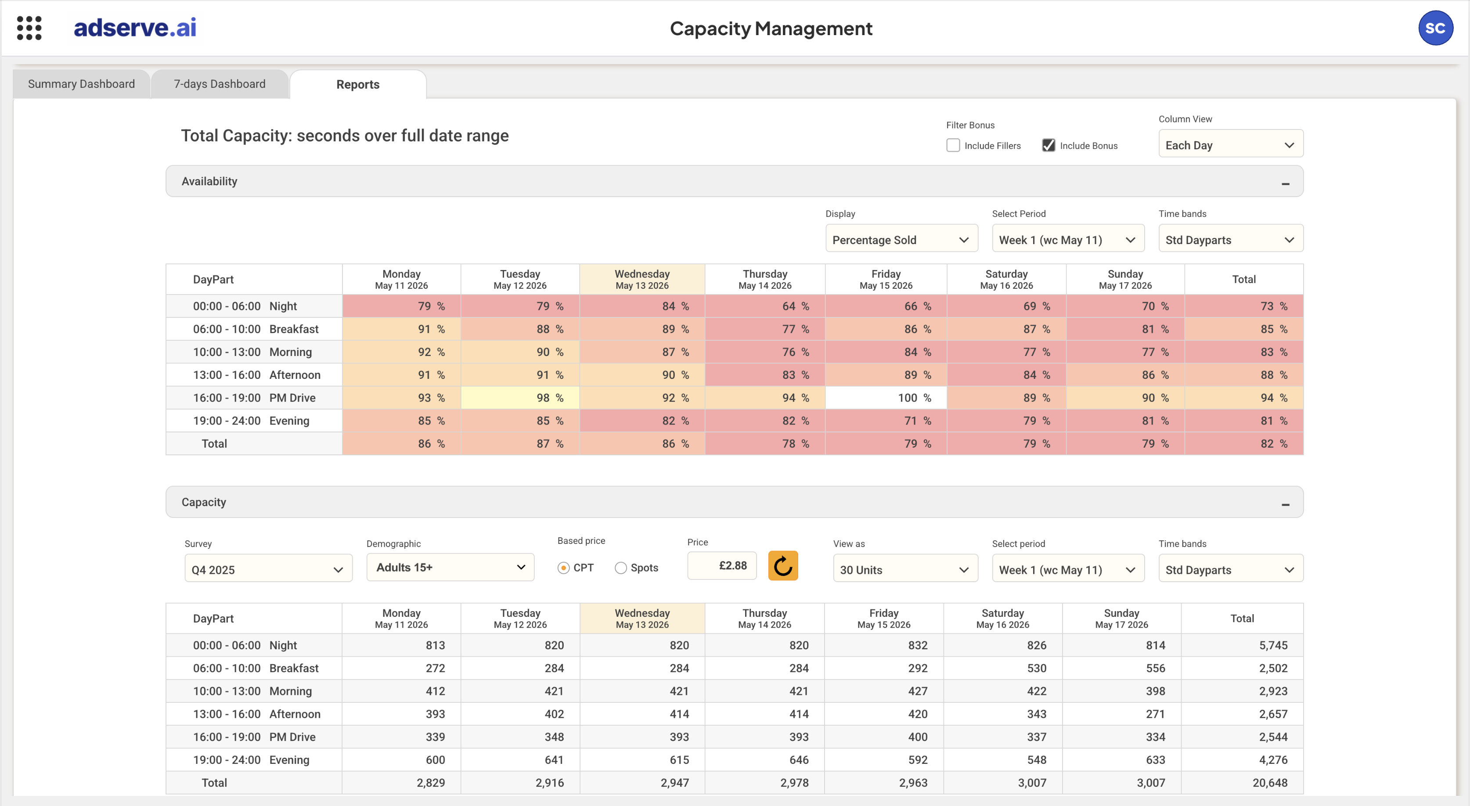Viewport: 1470px width, 806px height.
Task: Click the 100 % Friday PM Drive cell
Action: (x=886, y=398)
